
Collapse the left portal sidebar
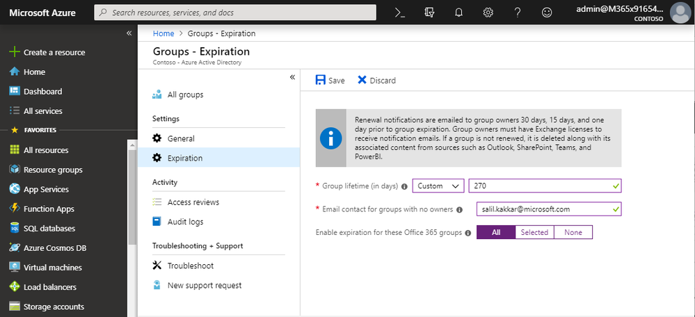129,33
